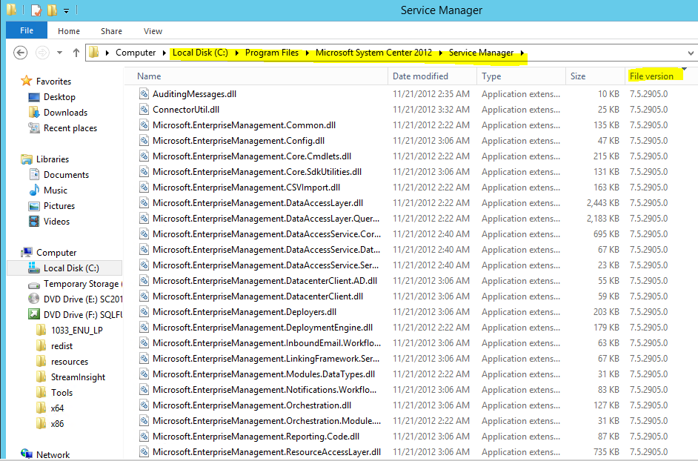Image resolution: width=698 pixels, height=461 pixels.
Task: Click Properties icon in quick access toolbar
Action: pos(36,10)
